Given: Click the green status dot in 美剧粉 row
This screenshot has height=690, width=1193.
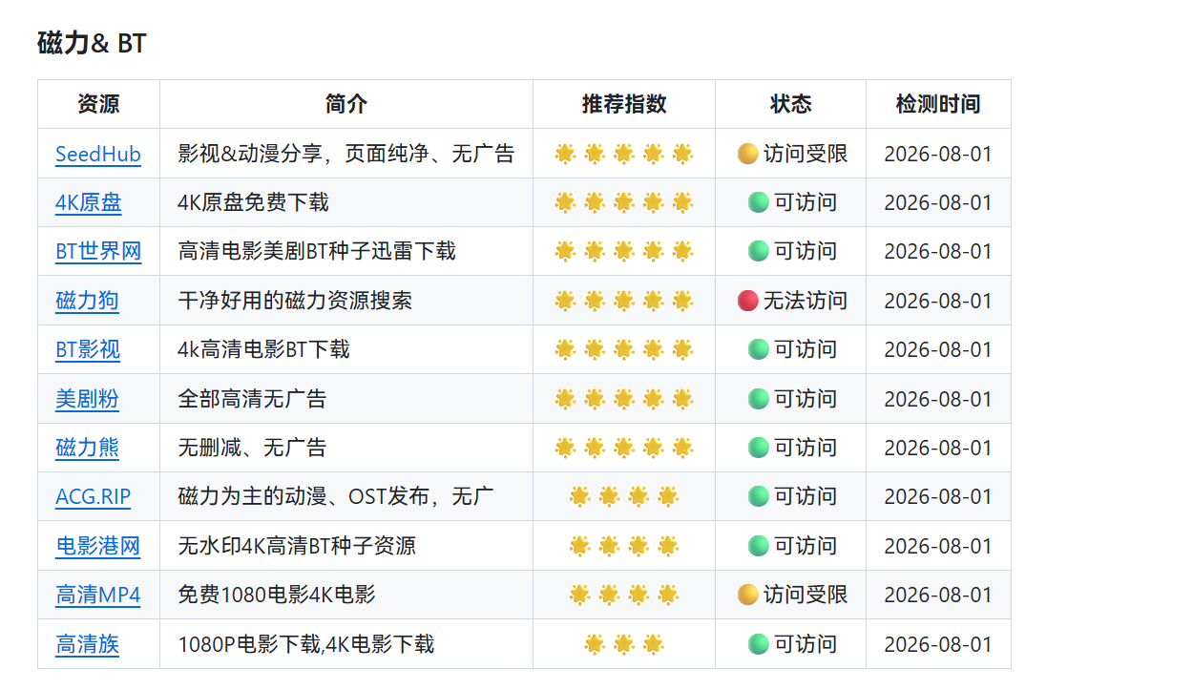Looking at the screenshot, I should pyautogui.click(x=759, y=399).
